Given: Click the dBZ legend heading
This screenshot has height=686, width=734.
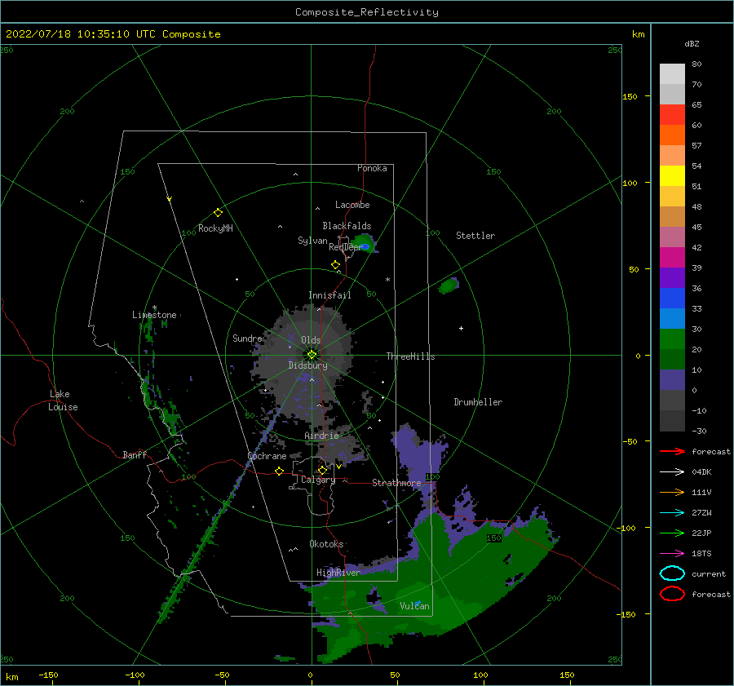Looking at the screenshot, I should [692, 43].
